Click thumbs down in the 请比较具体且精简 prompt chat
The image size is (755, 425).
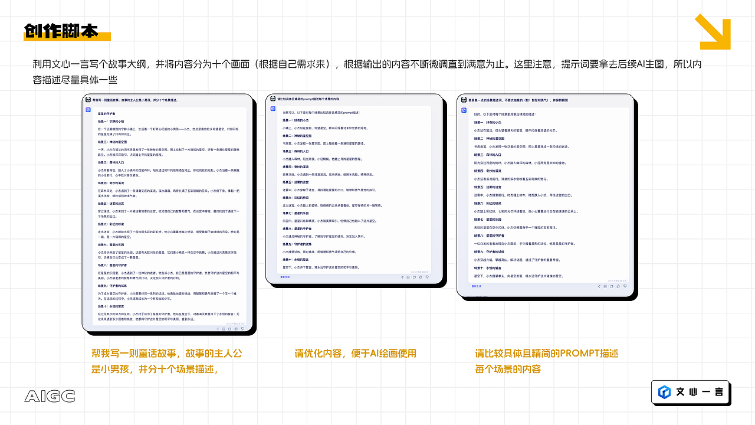[x=427, y=277]
